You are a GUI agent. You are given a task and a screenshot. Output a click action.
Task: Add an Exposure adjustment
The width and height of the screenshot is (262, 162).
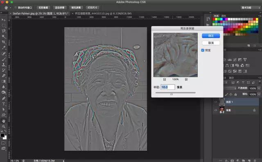click(x=240, y=60)
